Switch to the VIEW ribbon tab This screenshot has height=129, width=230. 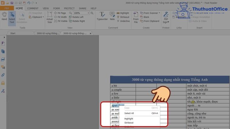tap(46, 8)
